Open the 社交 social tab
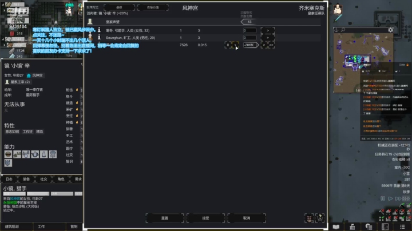412x231 pixels. (x=43, y=180)
